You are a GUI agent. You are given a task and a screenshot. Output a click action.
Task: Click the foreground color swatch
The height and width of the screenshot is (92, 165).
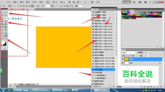(3, 43)
